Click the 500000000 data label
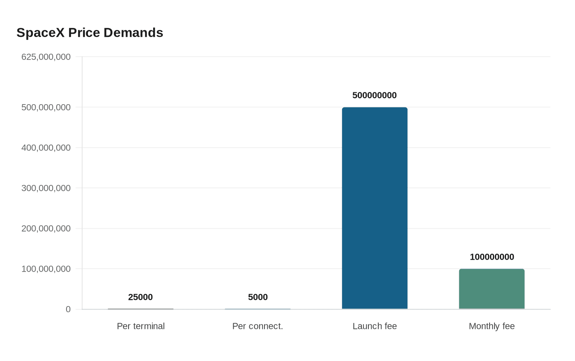Screen dimensions: 575x361 tap(375, 95)
